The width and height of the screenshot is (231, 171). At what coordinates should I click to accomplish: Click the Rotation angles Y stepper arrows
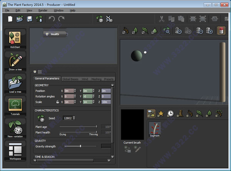[94, 96]
